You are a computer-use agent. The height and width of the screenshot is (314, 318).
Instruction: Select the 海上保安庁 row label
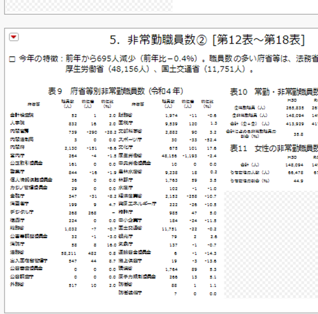(130, 261)
